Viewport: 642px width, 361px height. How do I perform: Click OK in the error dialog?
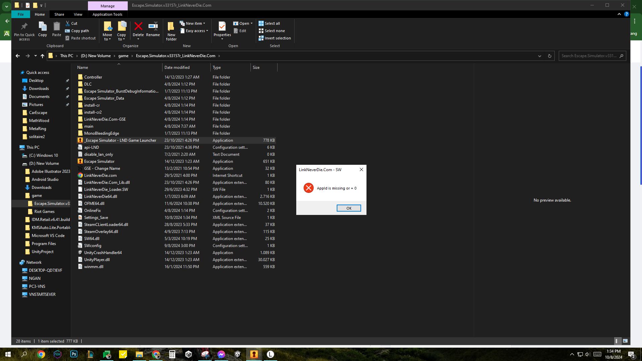pos(348,208)
